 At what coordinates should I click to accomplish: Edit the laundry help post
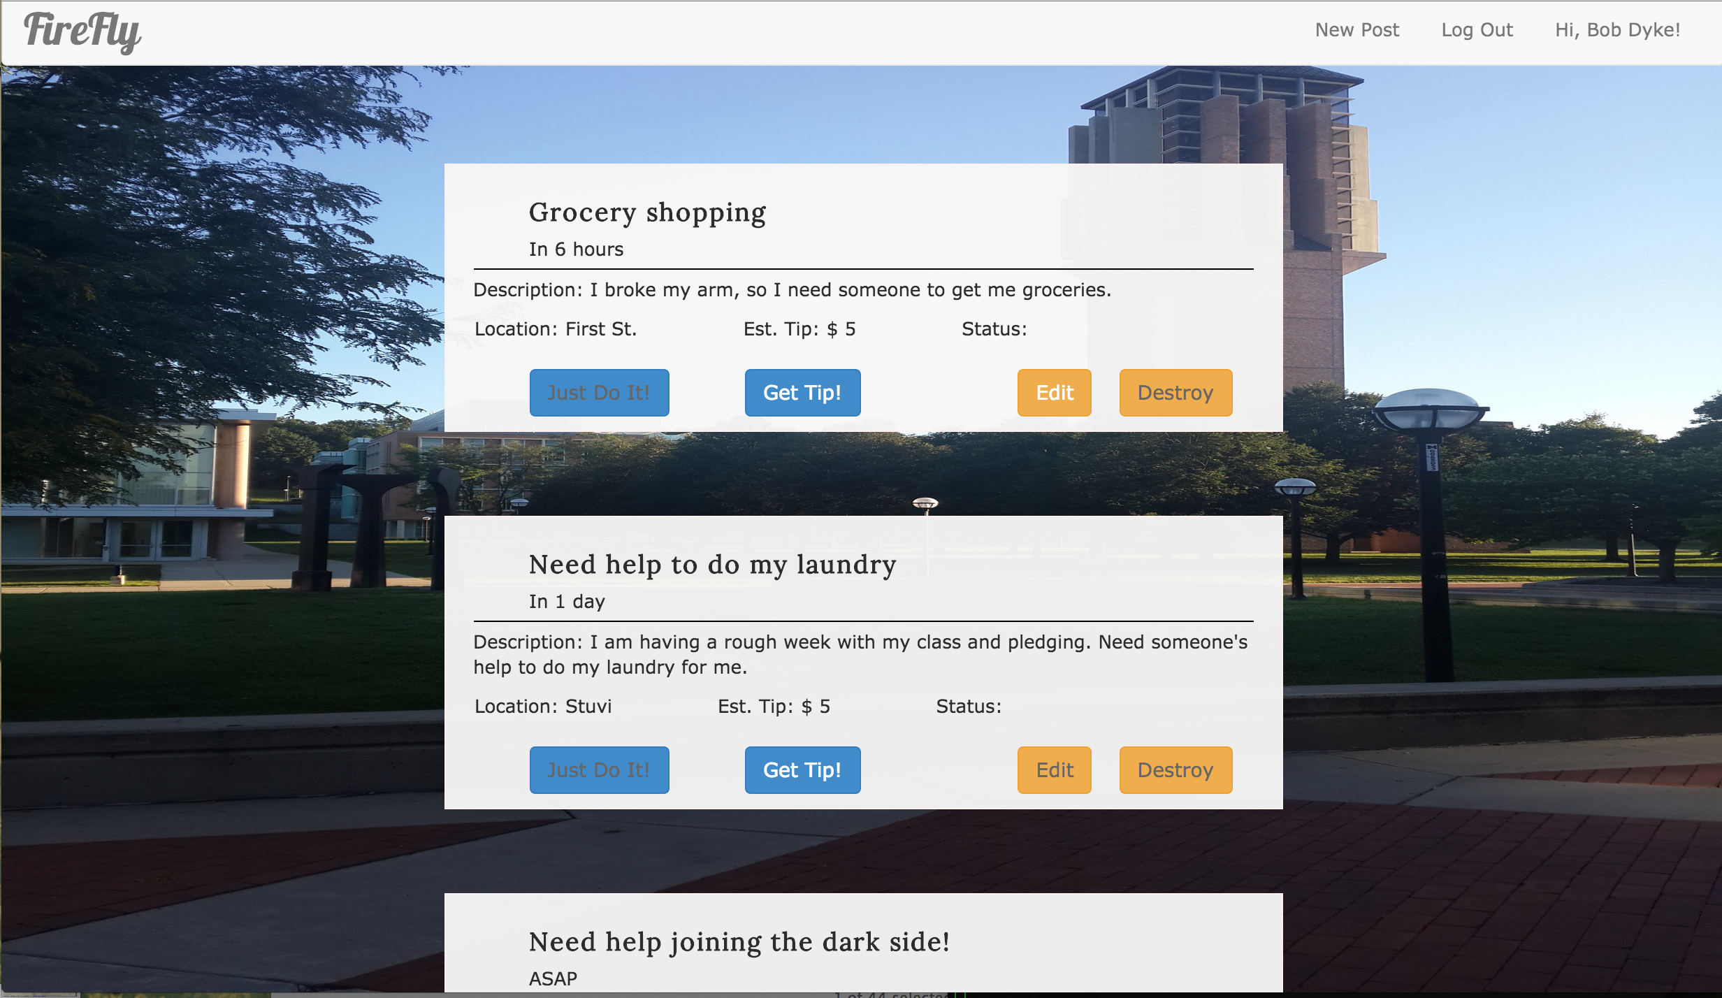click(x=1054, y=770)
